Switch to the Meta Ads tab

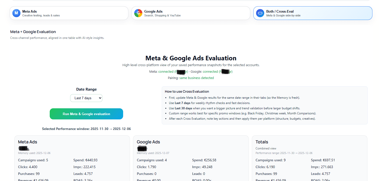pos(69,13)
